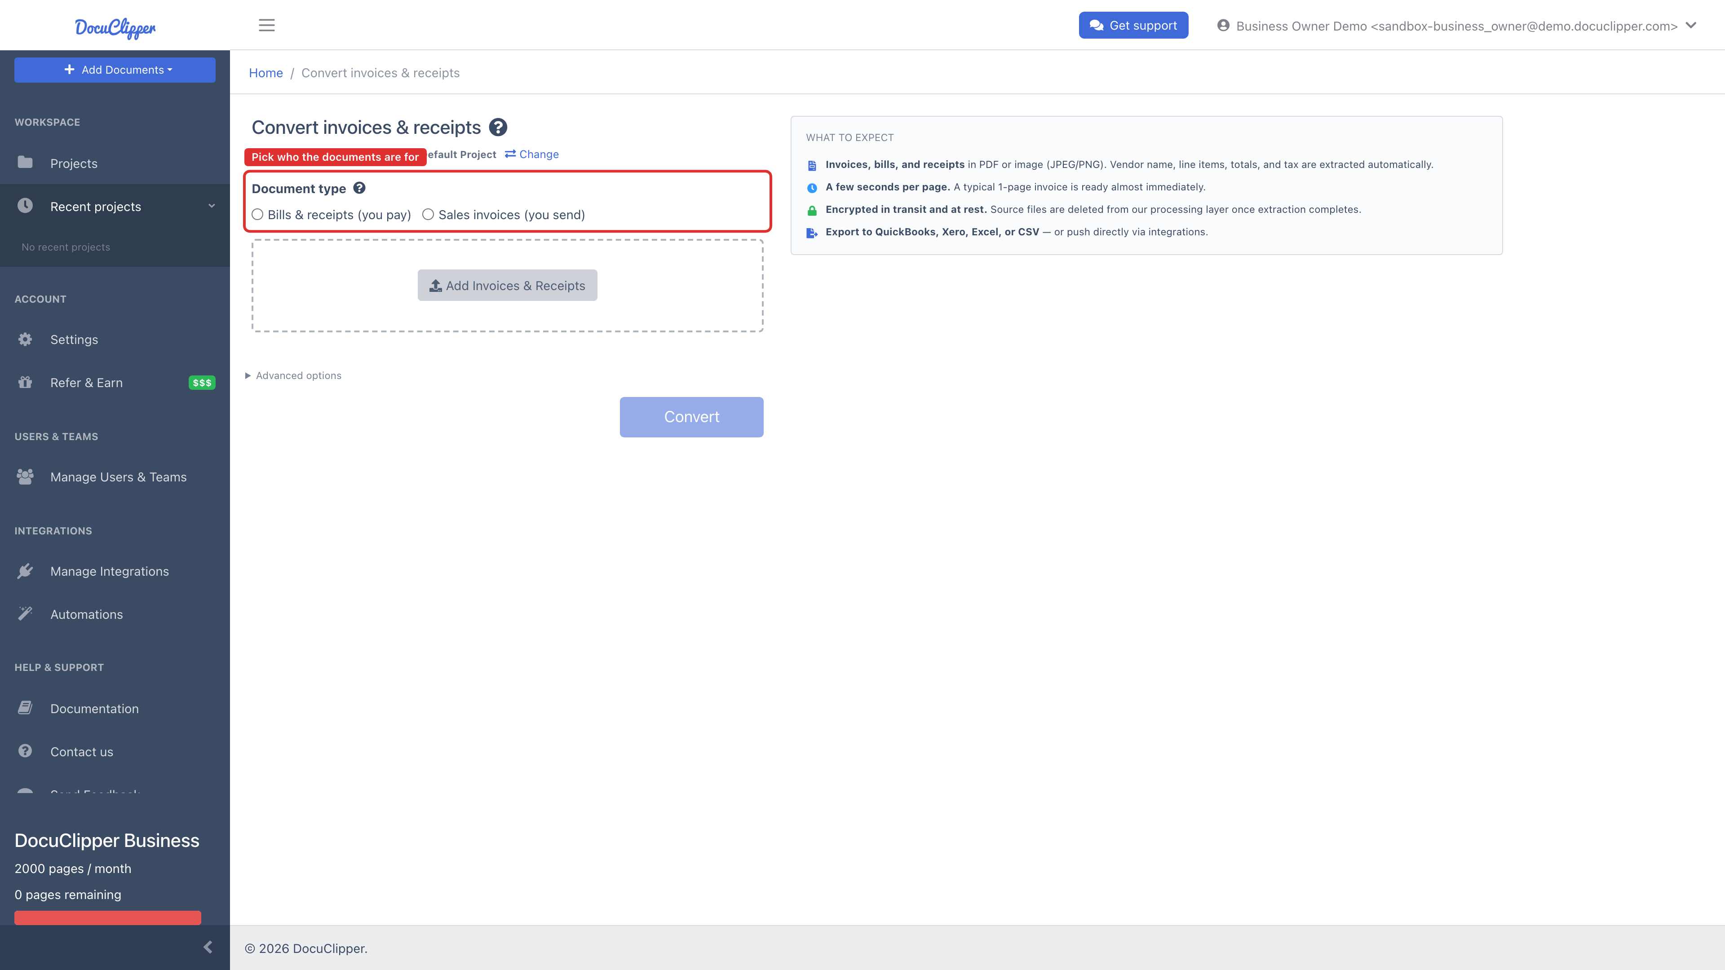Click the Recent projects clock icon
Screen dimensions: 1725x970
[26, 206]
